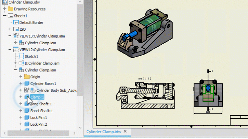The height and width of the screenshot is (139, 248).
Task: Click the B-B (1:1) view label
Action: click(x=145, y=78)
